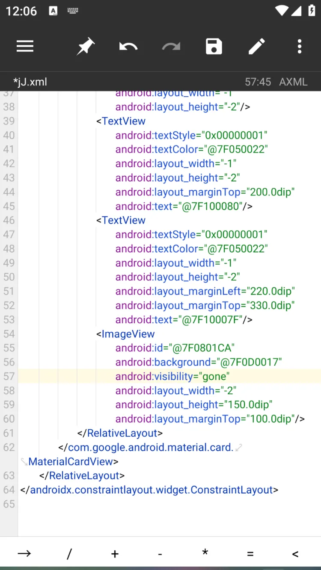This screenshot has height=570, width=321.
Task: Tap the pencil edit icon
Action: tap(257, 46)
